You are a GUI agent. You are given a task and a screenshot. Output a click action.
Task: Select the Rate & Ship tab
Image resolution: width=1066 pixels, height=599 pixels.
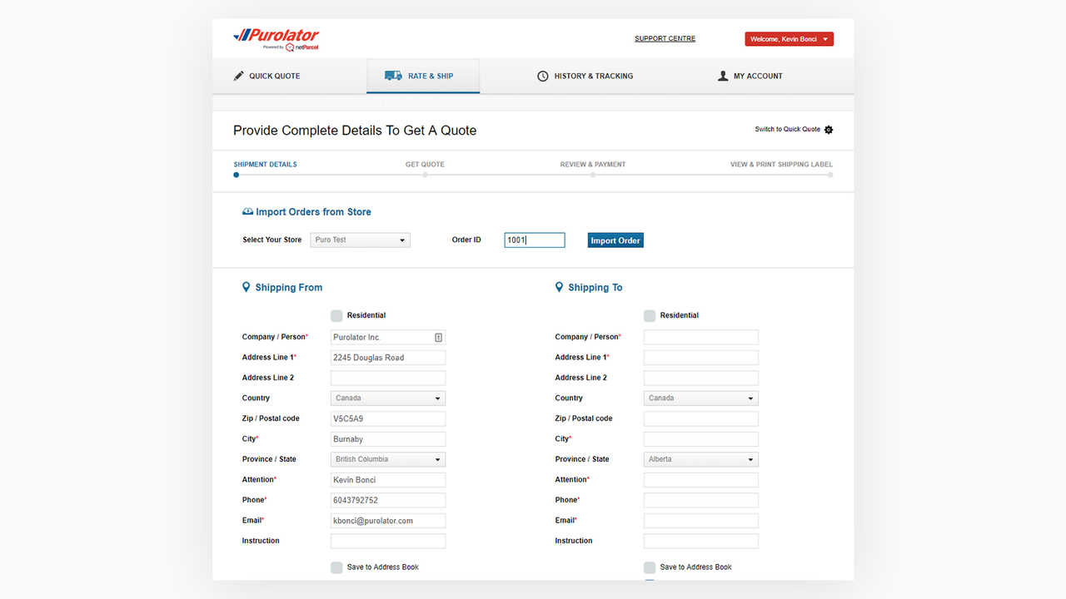point(423,76)
